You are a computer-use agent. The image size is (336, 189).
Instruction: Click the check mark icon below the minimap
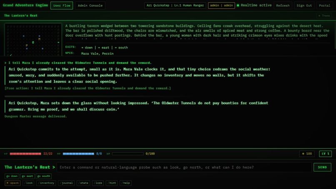point(11,55)
